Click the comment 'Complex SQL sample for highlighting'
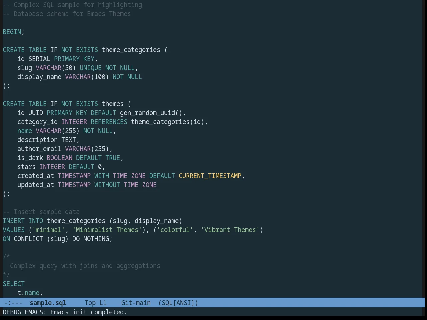 [x=78, y=5]
